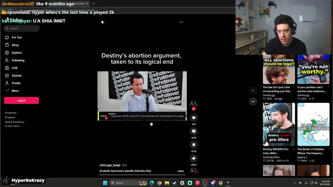Save the video with the bookmark icon

point(194,145)
